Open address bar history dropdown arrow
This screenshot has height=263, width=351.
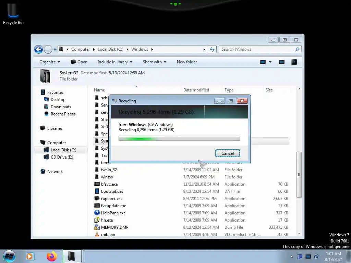coord(204,49)
